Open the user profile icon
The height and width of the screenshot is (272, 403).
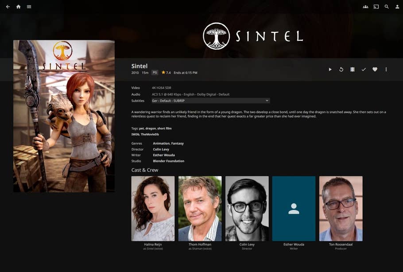click(397, 7)
